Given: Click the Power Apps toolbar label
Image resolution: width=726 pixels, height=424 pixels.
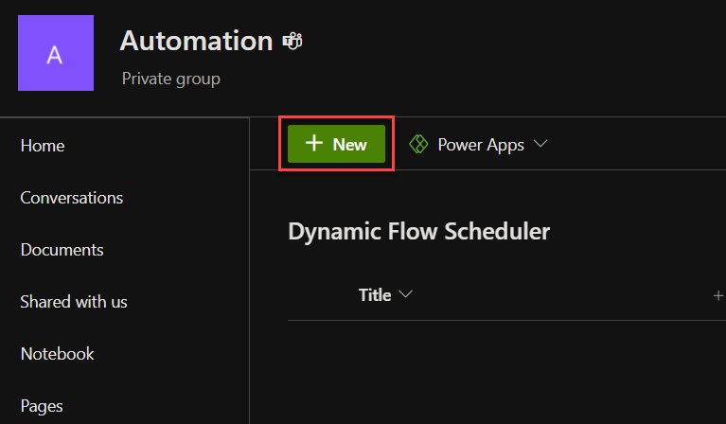Looking at the screenshot, I should click(x=481, y=145).
